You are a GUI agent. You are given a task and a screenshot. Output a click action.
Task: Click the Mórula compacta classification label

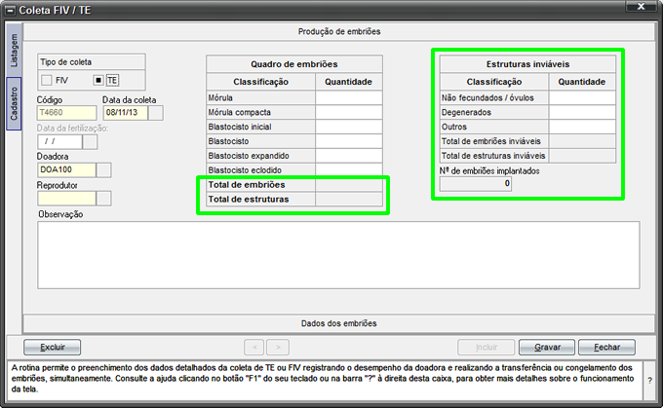[239, 112]
